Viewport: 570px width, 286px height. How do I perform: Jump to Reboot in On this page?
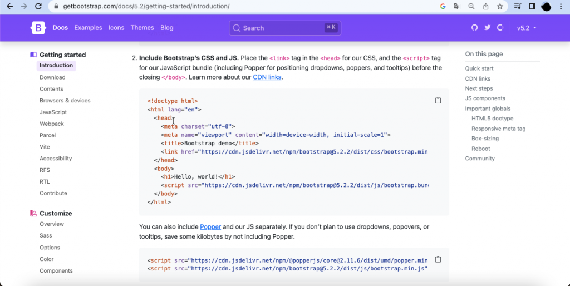pyautogui.click(x=480, y=149)
